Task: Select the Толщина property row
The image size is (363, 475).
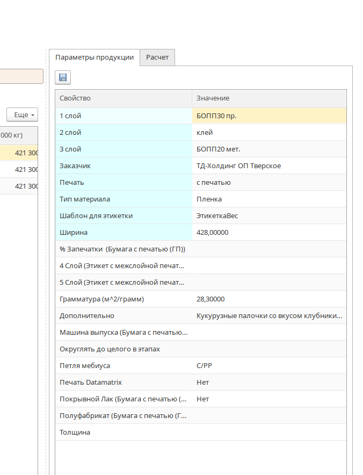Action: pyautogui.click(x=123, y=432)
